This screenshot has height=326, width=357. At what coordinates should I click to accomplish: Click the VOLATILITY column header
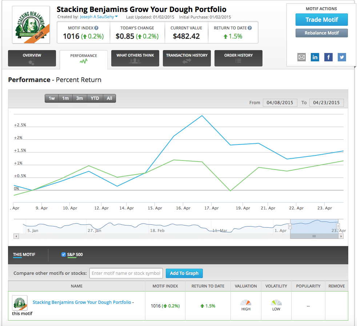(x=276, y=286)
